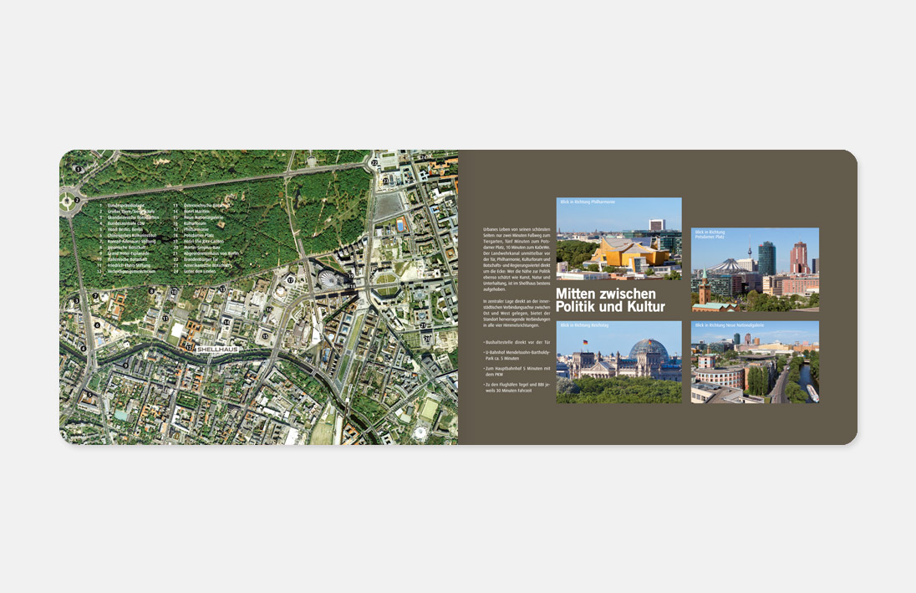Click legend entry '18 Potsdamer Platz'
916x593 pixels.
193,235
